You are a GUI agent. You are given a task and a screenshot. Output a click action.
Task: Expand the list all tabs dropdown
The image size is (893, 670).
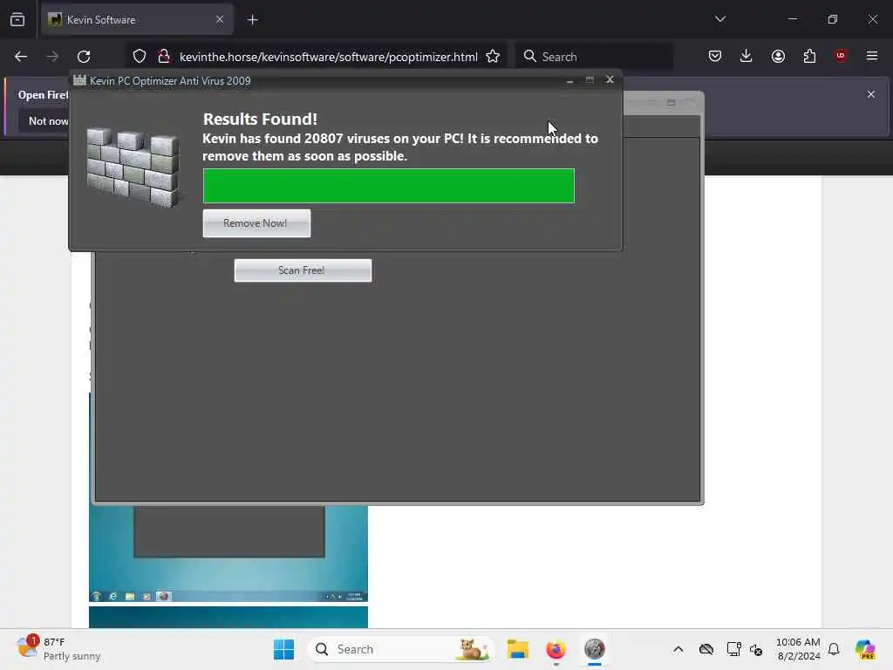point(719,19)
